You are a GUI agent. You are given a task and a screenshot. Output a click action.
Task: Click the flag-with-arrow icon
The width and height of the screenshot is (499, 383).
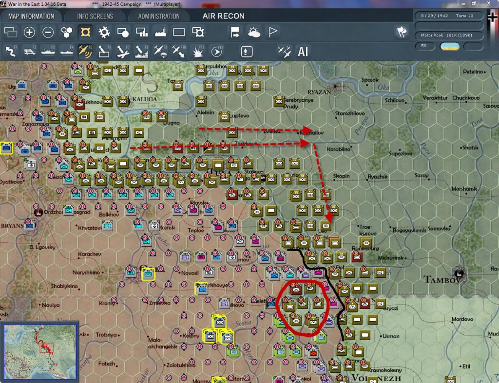pos(235,32)
